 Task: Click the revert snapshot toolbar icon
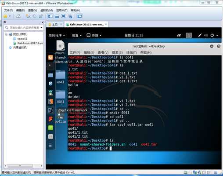point(35,16)
